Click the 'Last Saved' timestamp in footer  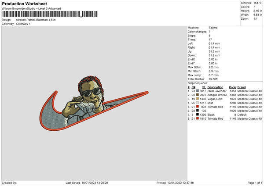pyautogui.click(x=87, y=182)
